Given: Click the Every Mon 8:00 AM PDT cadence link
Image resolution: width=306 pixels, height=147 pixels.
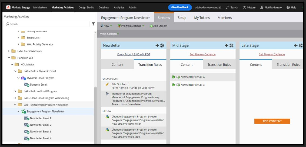Looking at the screenshot, I should coord(134,54).
